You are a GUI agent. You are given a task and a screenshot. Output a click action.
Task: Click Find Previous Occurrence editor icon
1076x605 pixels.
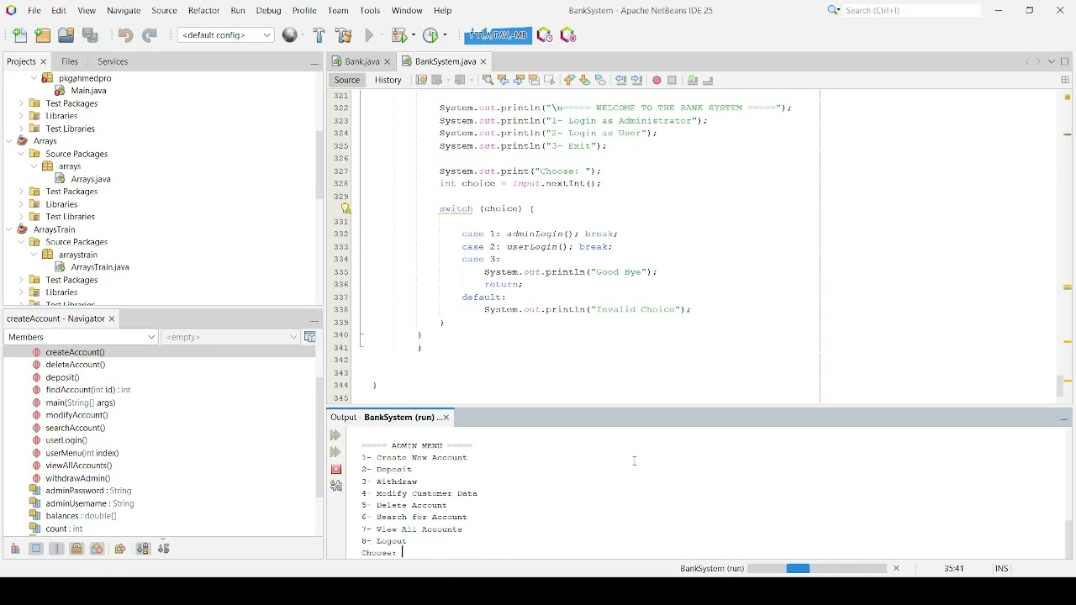coord(504,80)
